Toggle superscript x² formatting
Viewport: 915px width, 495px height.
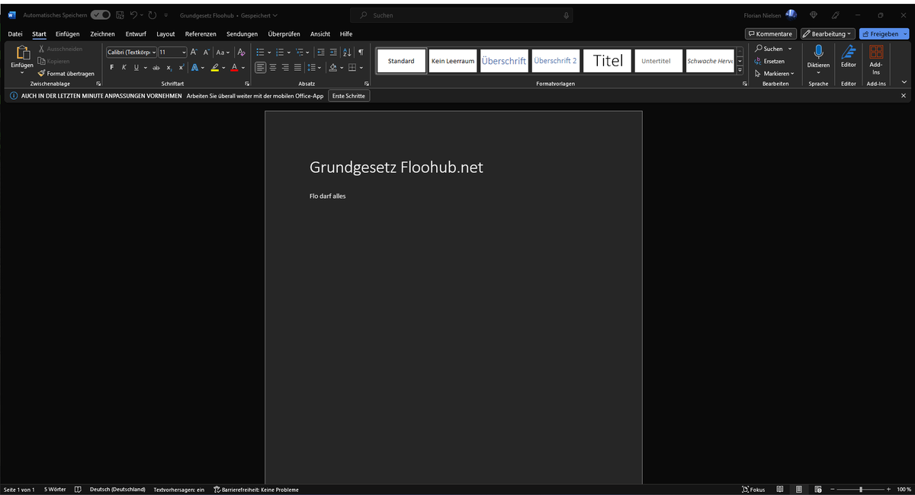[181, 67]
